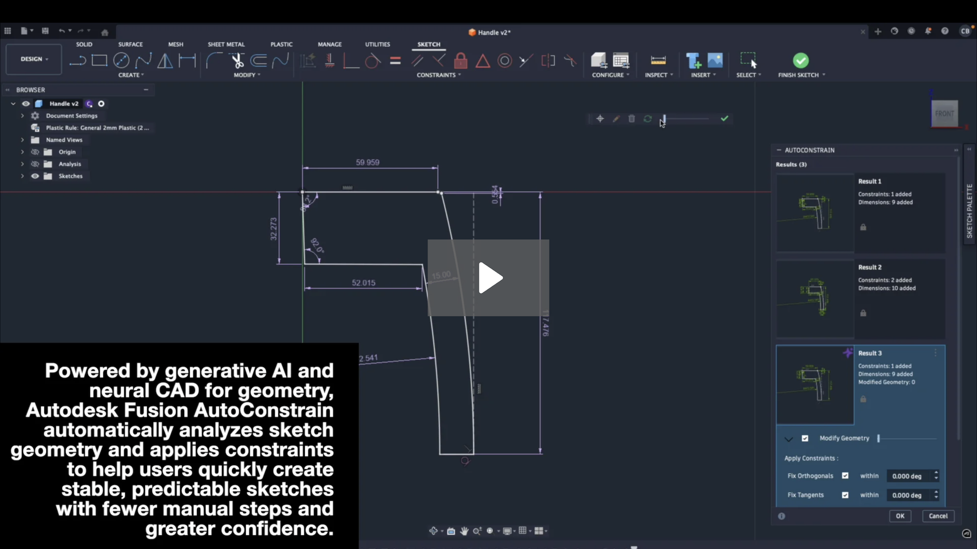Toggle visibility of the Origin folder
Viewport: 977px width, 549px height.
click(x=35, y=152)
